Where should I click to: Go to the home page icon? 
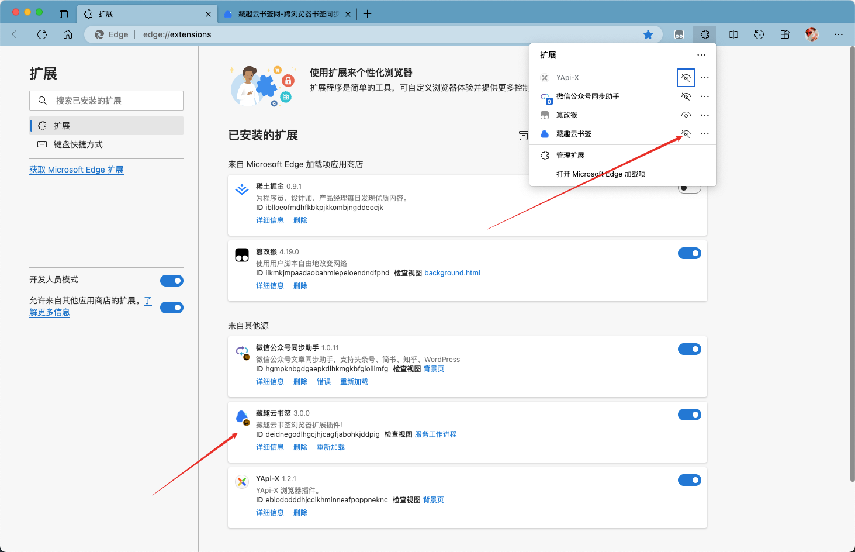tap(68, 34)
